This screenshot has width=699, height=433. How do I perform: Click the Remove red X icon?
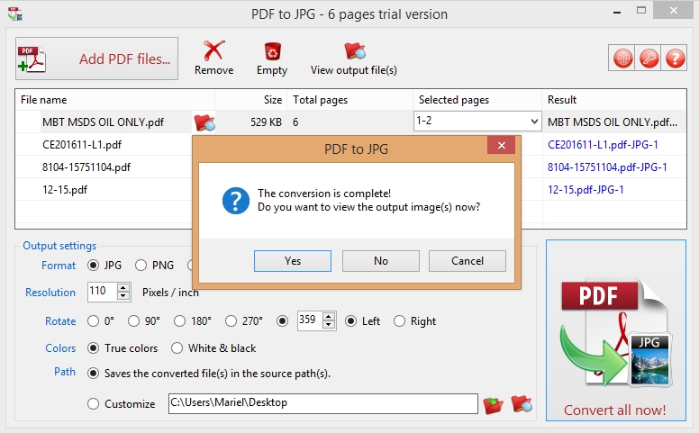click(214, 50)
